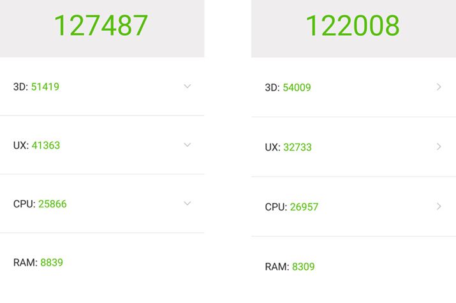Click the "RAM:" label beside 8839

[x=25, y=262]
